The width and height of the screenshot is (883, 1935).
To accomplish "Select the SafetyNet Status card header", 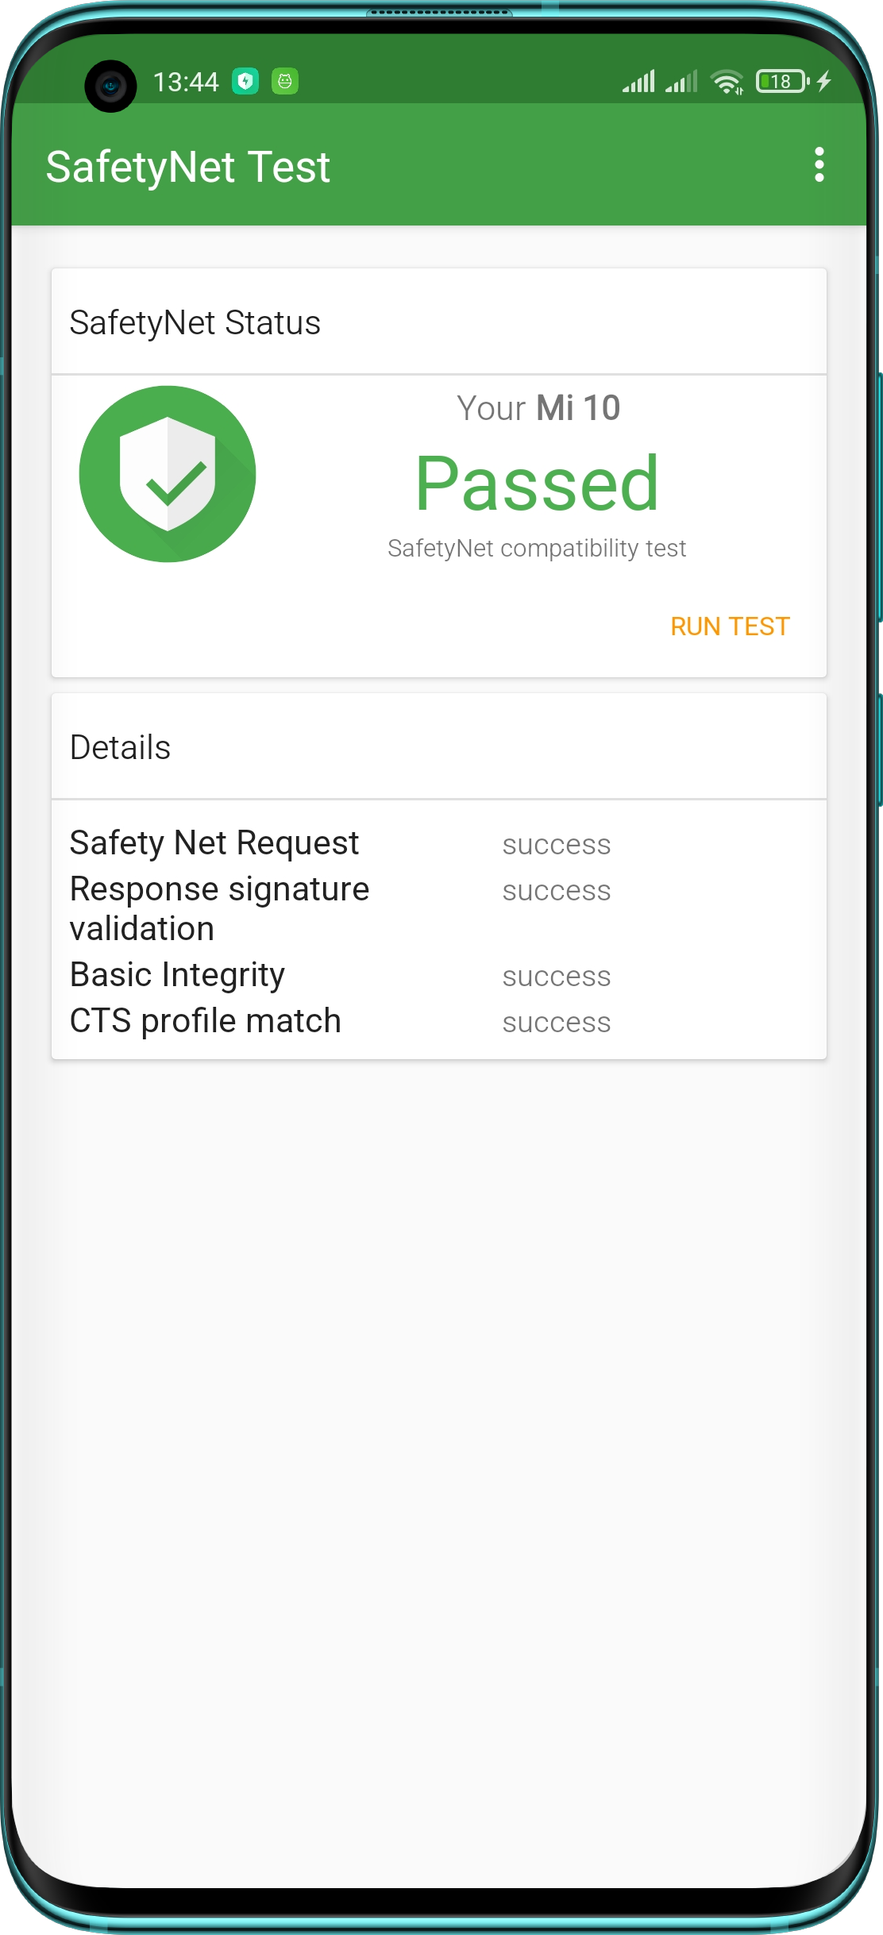I will point(439,322).
